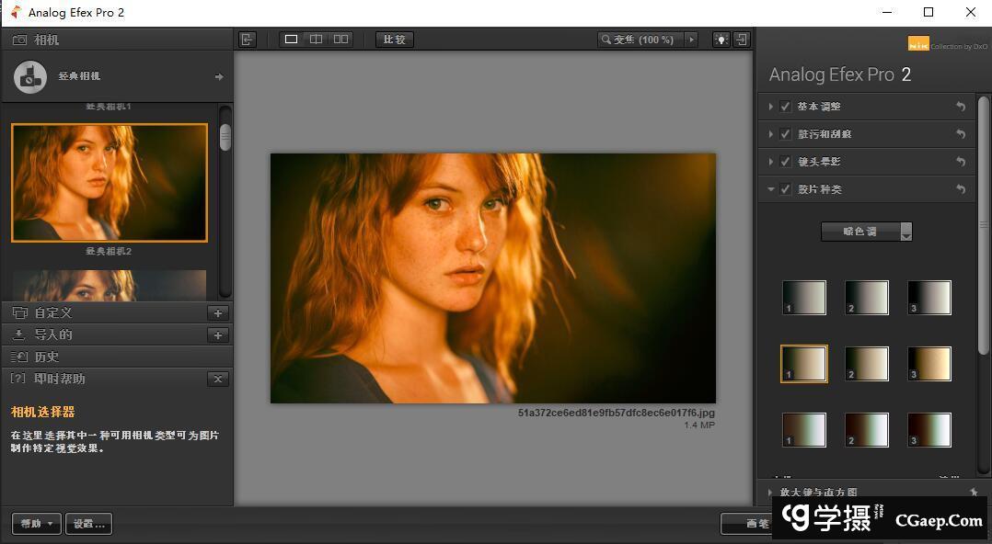Select single image view mode icon
992x544 pixels.
(292, 40)
